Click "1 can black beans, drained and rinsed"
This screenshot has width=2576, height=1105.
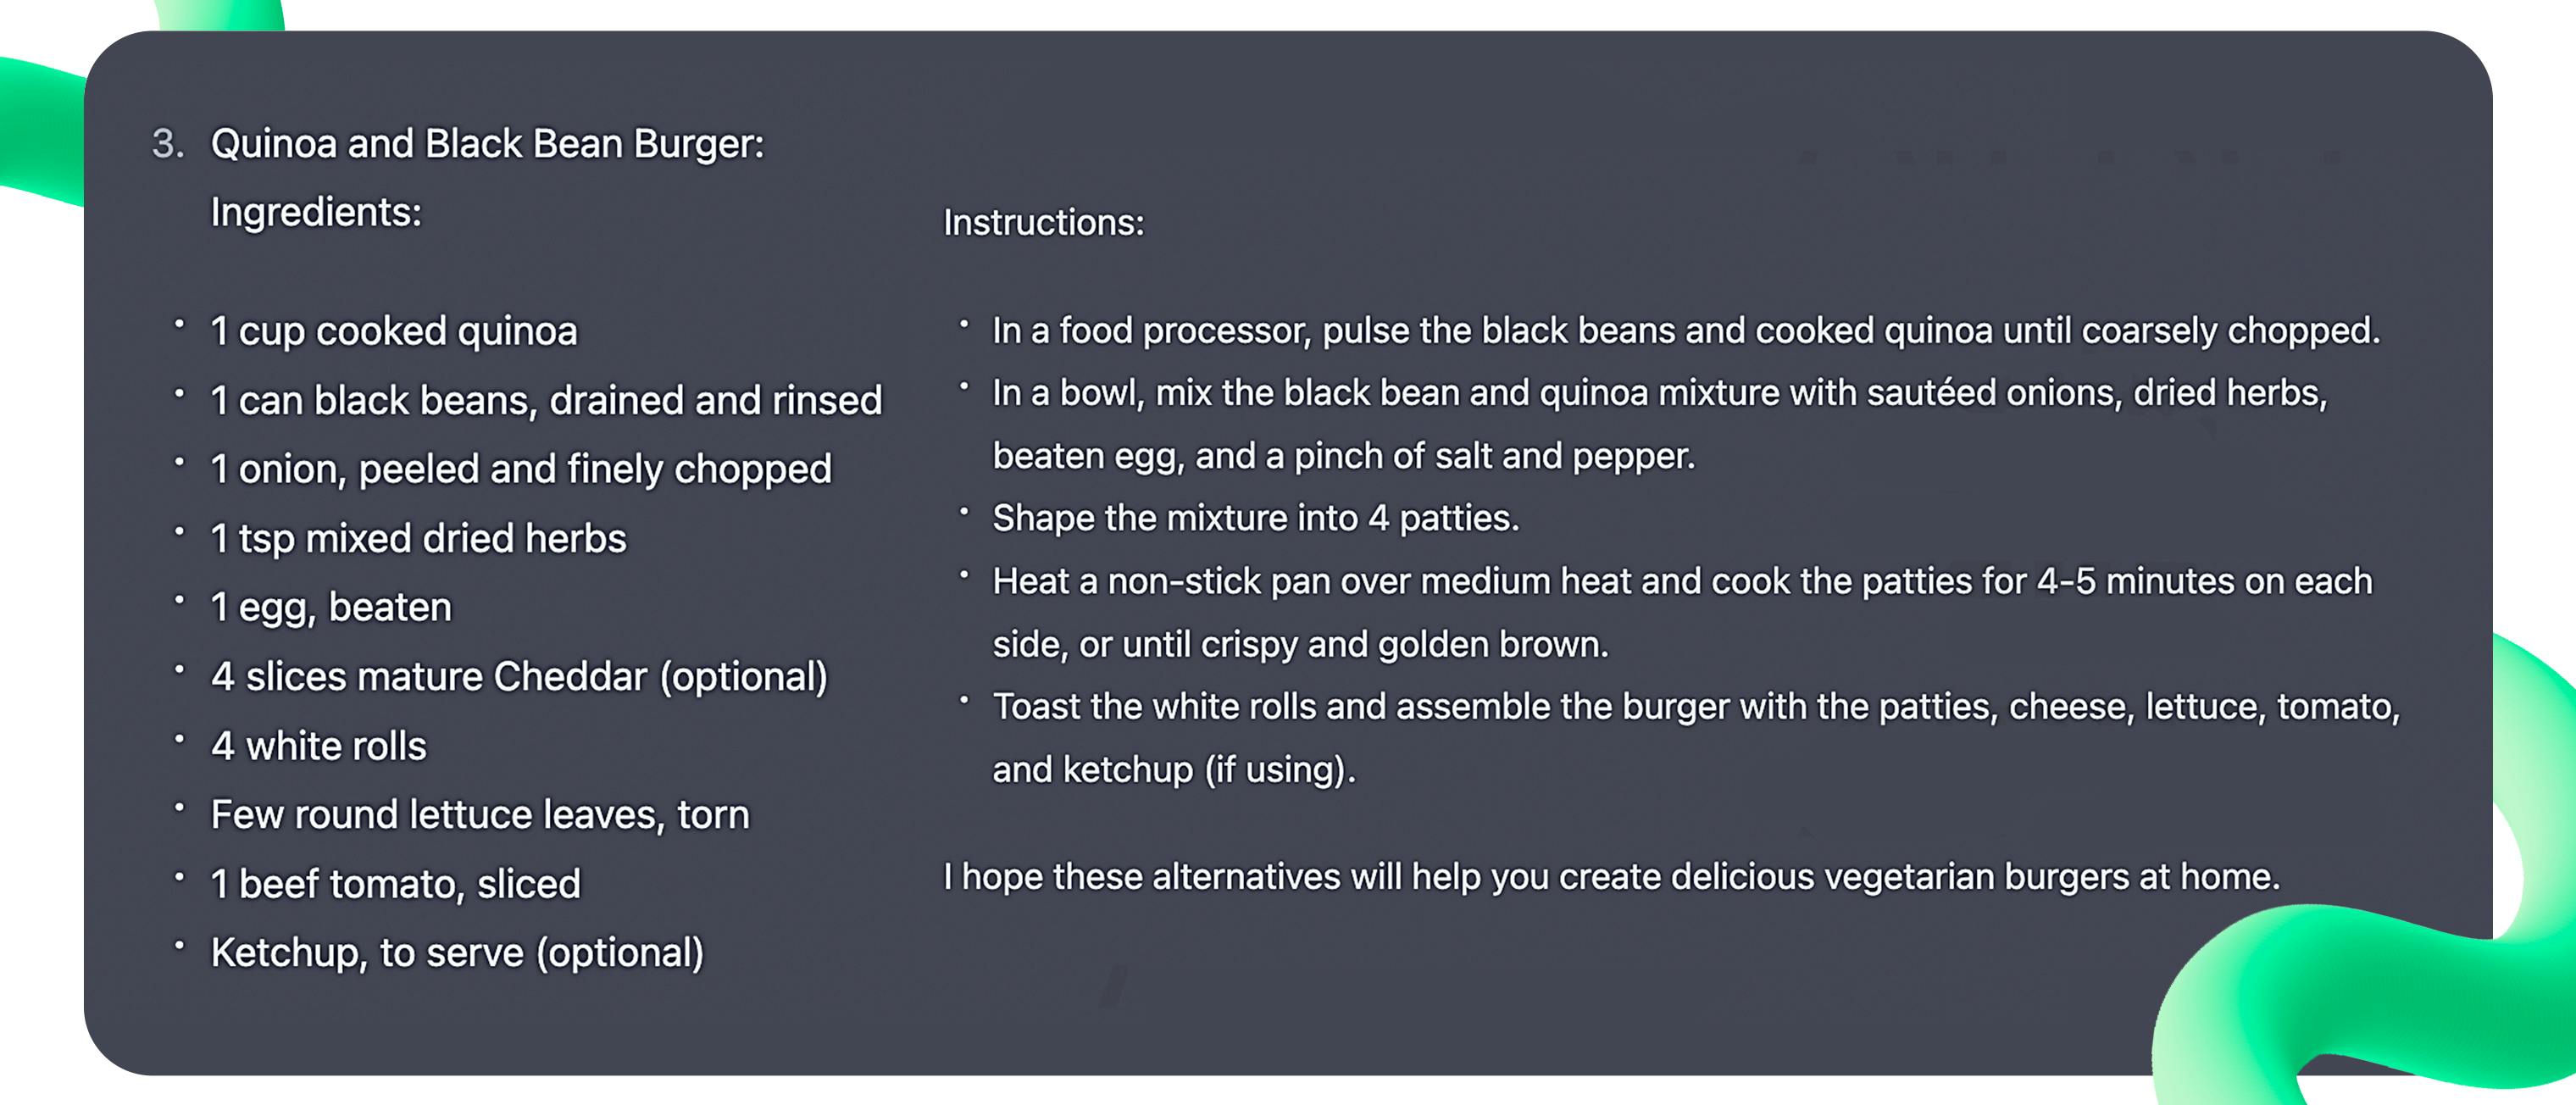[546, 400]
